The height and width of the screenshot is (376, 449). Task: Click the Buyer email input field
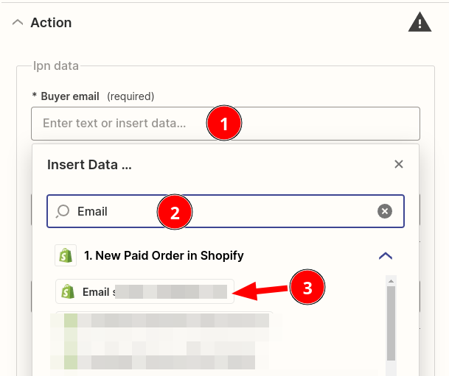point(226,124)
